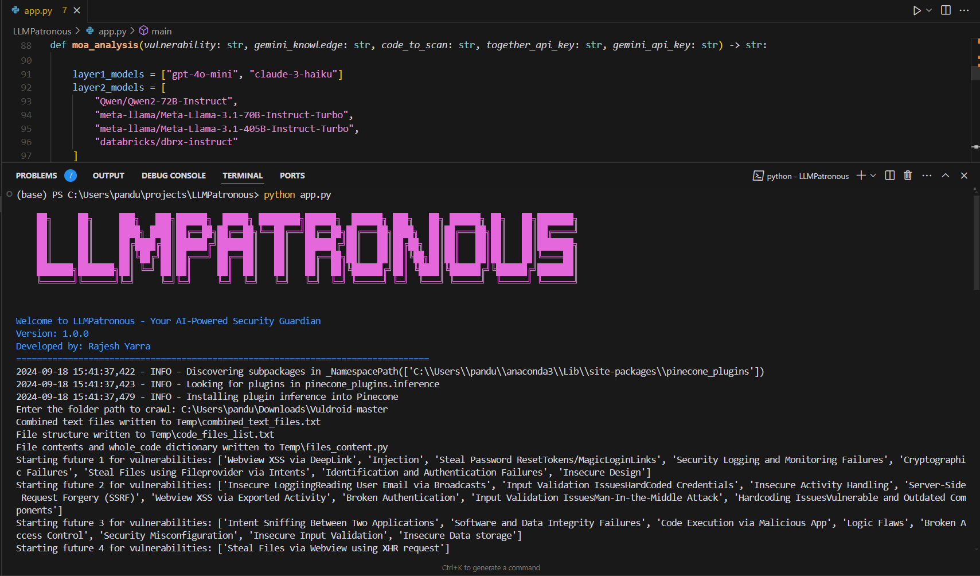Maximize the panel with the chevron icon
The image size is (980, 576).
(x=945, y=176)
